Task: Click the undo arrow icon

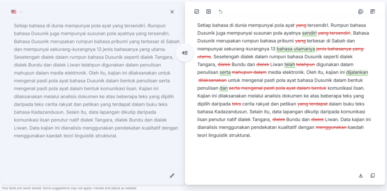Action: pyautogui.click(x=221, y=12)
